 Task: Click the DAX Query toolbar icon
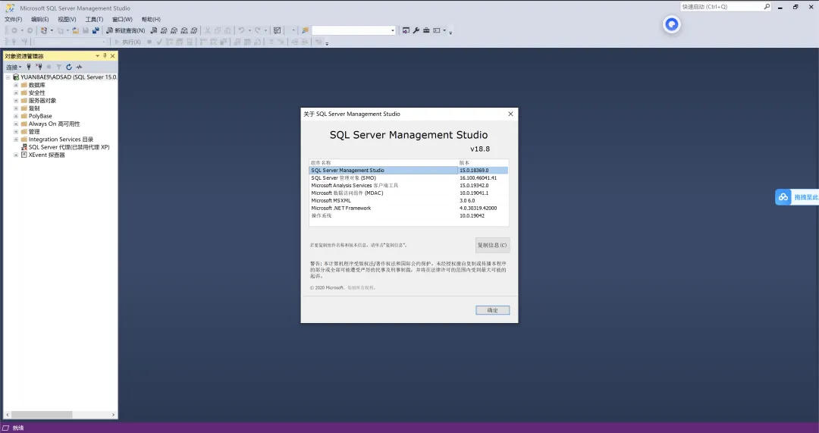[194, 30]
